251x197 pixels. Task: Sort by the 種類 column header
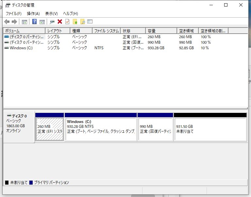coord(81,31)
